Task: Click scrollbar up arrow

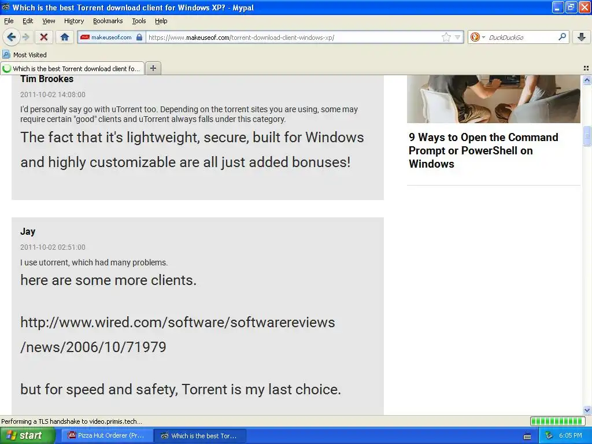Action: [587, 80]
